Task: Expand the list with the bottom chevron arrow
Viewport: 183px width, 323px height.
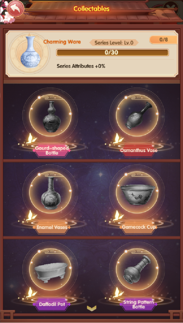Action: pyautogui.click(x=91, y=308)
